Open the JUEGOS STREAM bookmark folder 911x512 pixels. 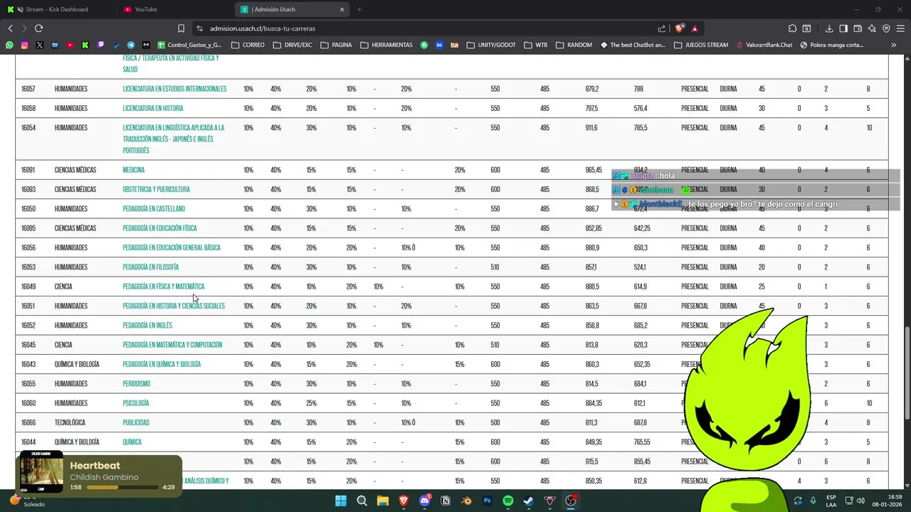[700, 45]
